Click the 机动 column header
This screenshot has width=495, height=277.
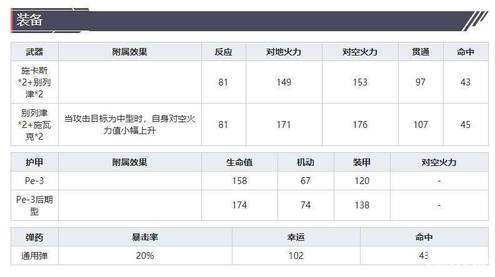[305, 162]
